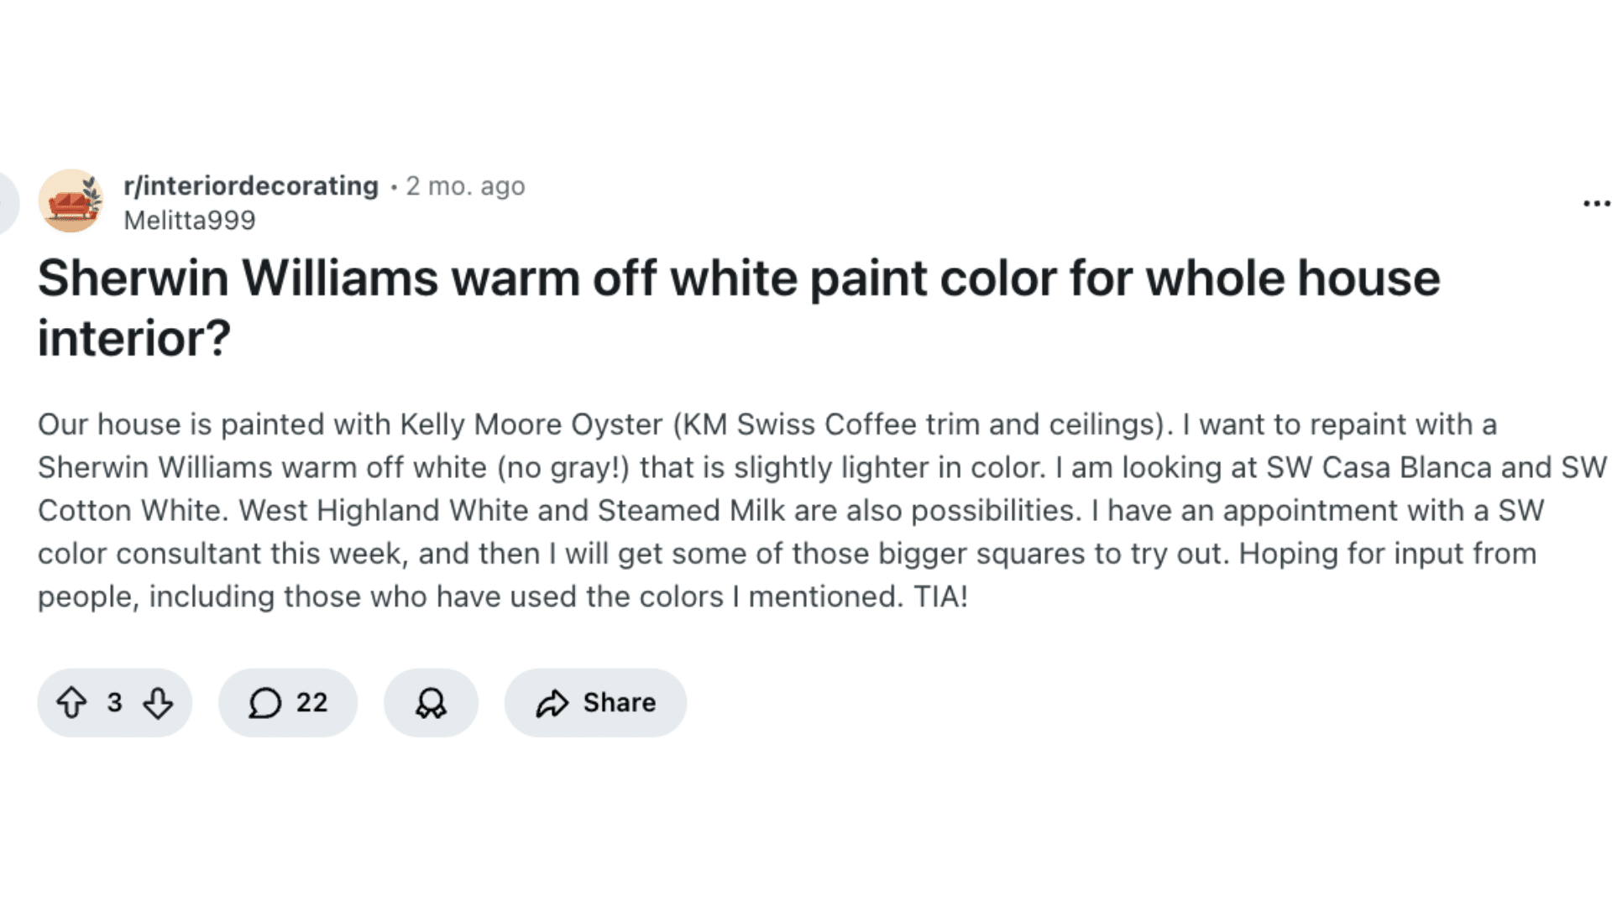
Task: Click the '2 mo. ago' timestamp
Action: [x=465, y=185]
